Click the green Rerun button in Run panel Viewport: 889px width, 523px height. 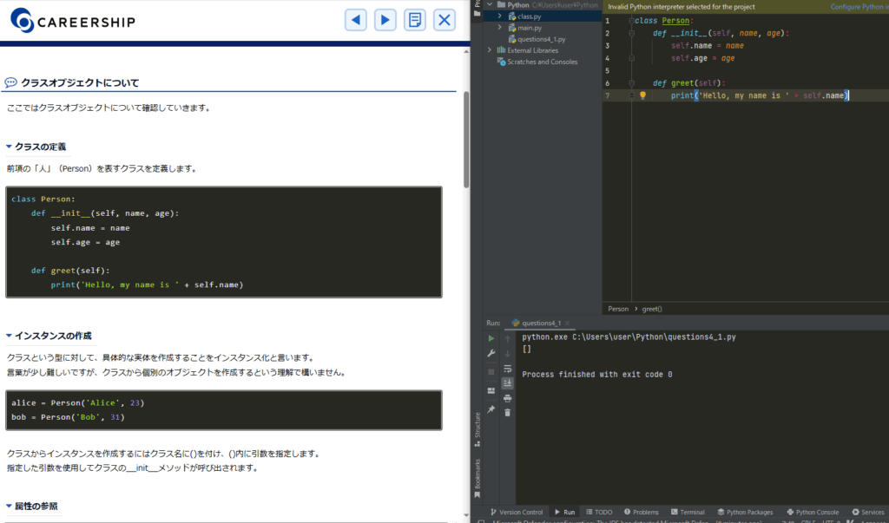point(491,338)
